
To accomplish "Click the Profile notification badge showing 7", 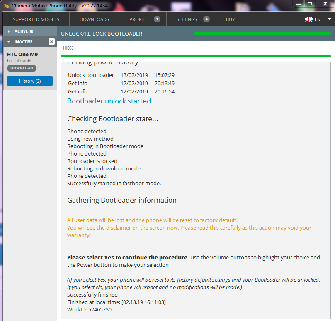I will coord(157,19).
